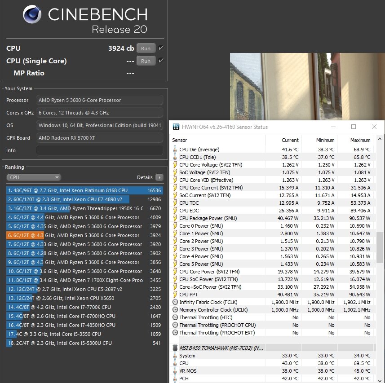Click lightning icon beside Core 3 Power (SMU)
This screenshot has height=383, width=385.
coord(175,249)
